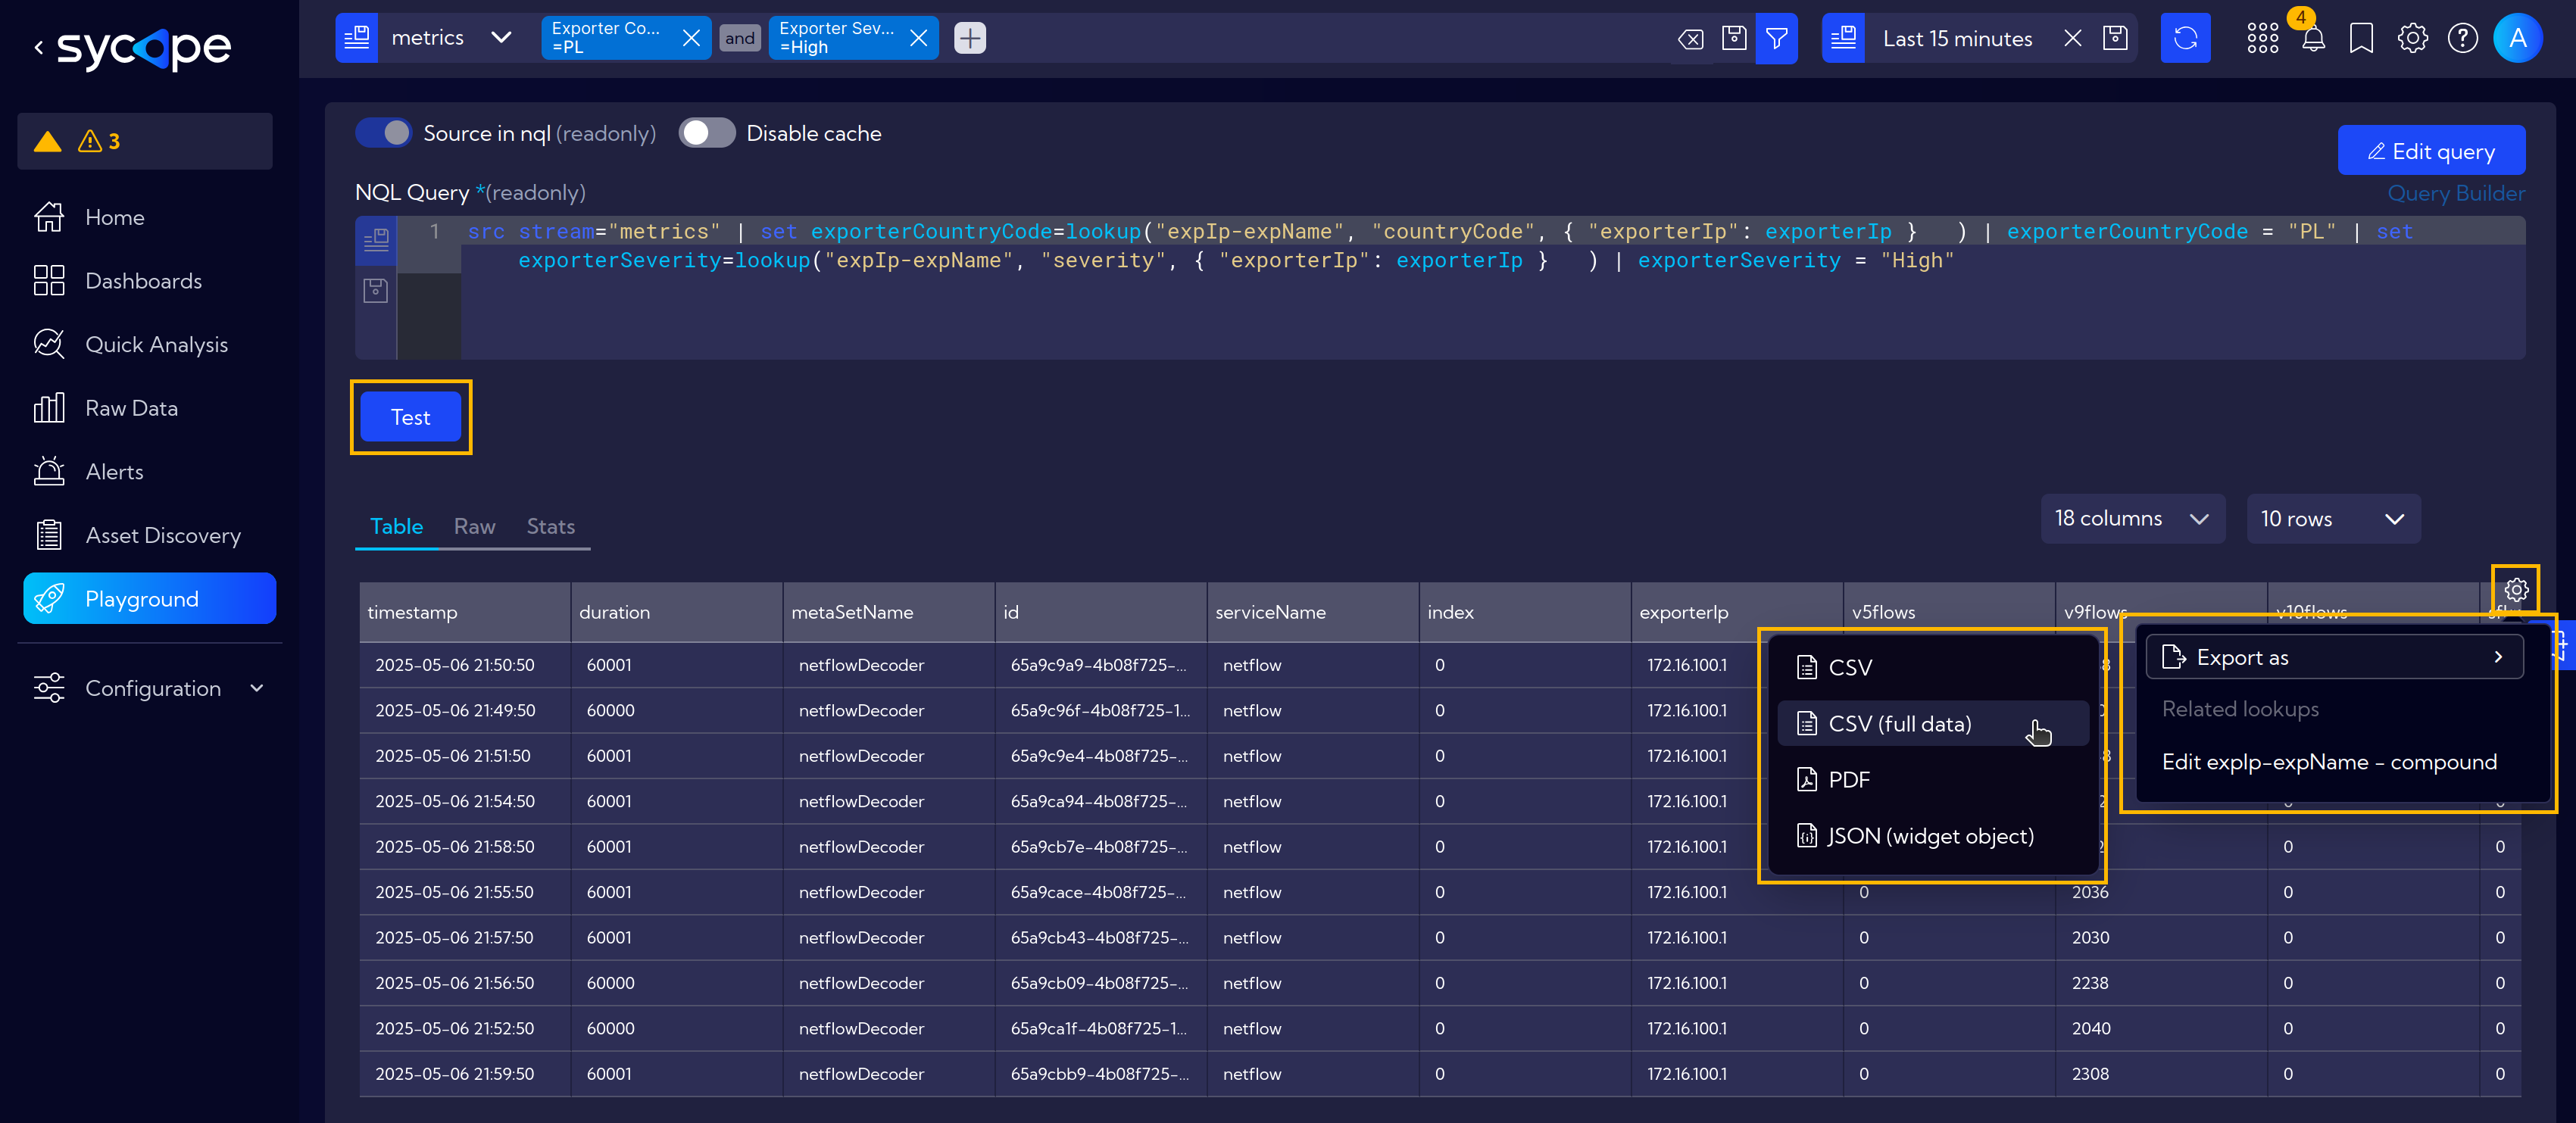Click inside the NQL query editor
The height and width of the screenshot is (1123, 2576).
pyautogui.click(x=1492, y=288)
